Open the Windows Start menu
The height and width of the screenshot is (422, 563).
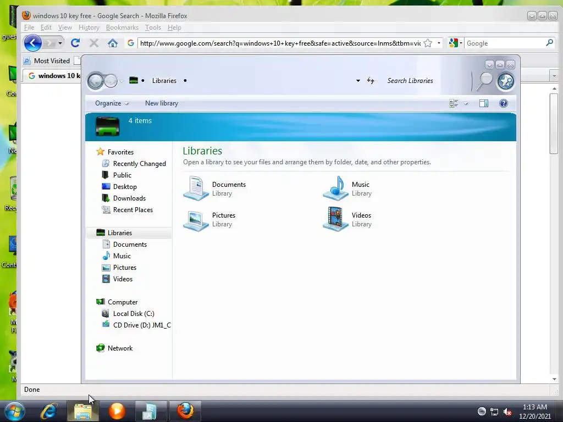[x=14, y=411]
